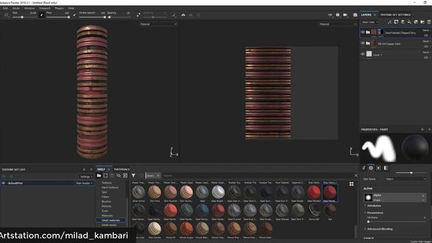
Task: Select the Layer 1 thumbnail
Action: [x=369, y=54]
